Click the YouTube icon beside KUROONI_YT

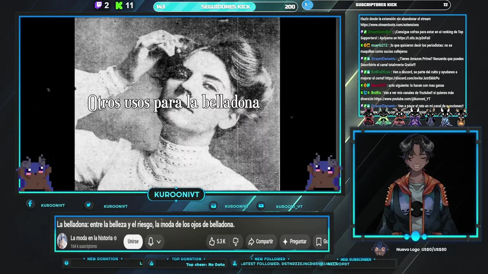click(261, 205)
